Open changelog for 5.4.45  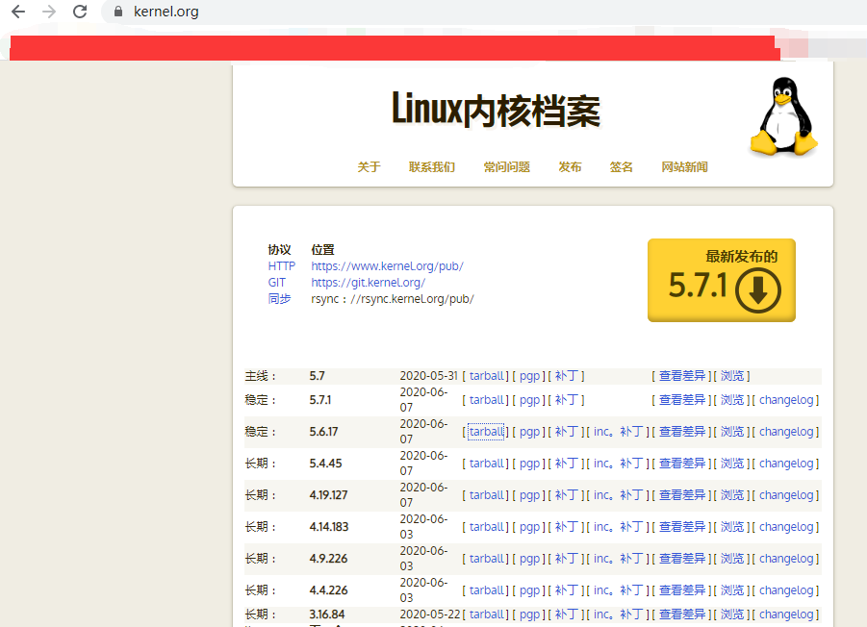[786, 464]
